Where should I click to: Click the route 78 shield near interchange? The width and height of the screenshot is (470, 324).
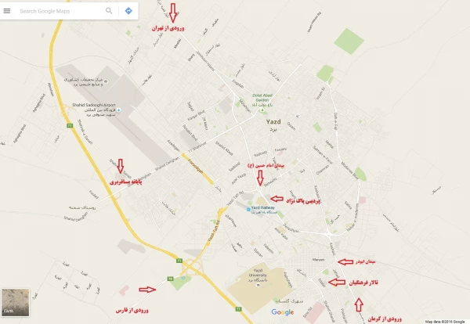pyautogui.click(x=170, y=279)
